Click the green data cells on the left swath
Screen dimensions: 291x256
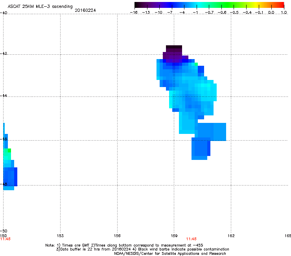pyautogui.click(x=7, y=154)
